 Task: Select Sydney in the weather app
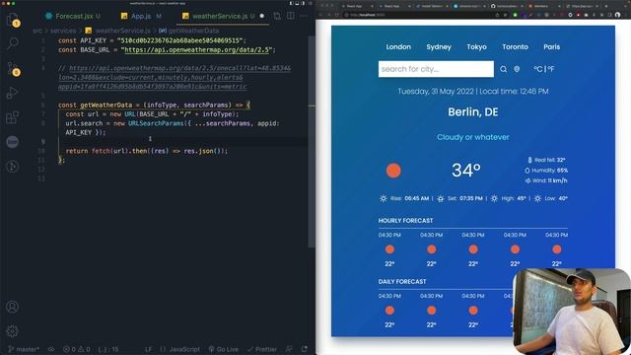pos(439,47)
